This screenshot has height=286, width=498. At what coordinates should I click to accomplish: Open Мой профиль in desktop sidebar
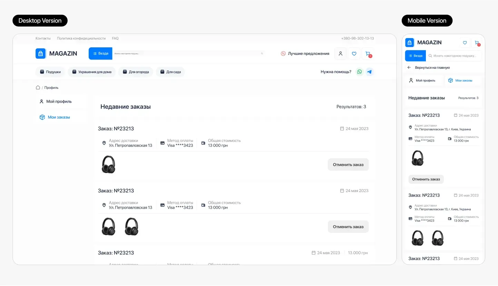coord(62,102)
